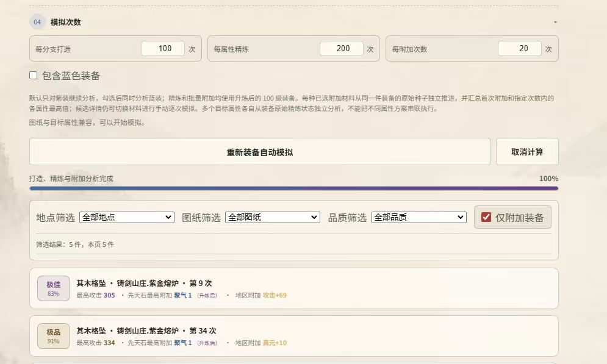Click 聚气 1 in the 第 34 次 card
The height and width of the screenshot is (364, 607).
point(183,343)
